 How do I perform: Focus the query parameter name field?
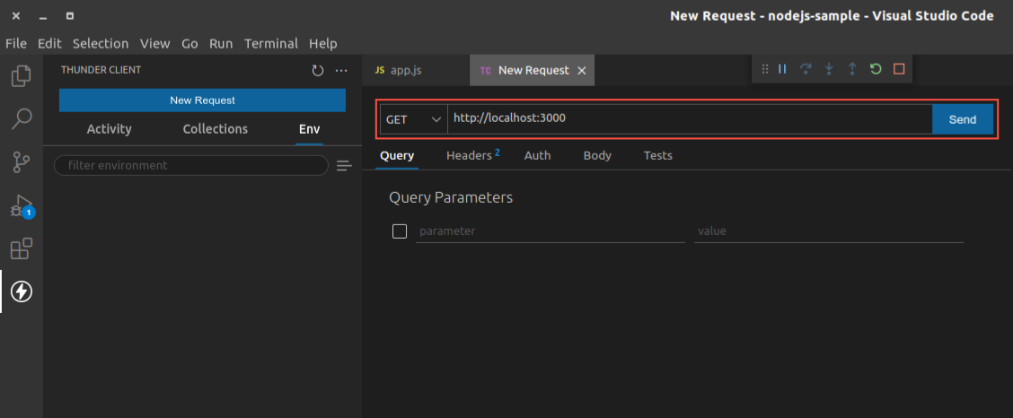pos(551,231)
